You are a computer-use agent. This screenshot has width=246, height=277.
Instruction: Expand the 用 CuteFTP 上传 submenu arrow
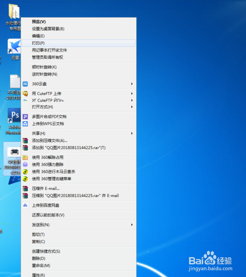132,93
